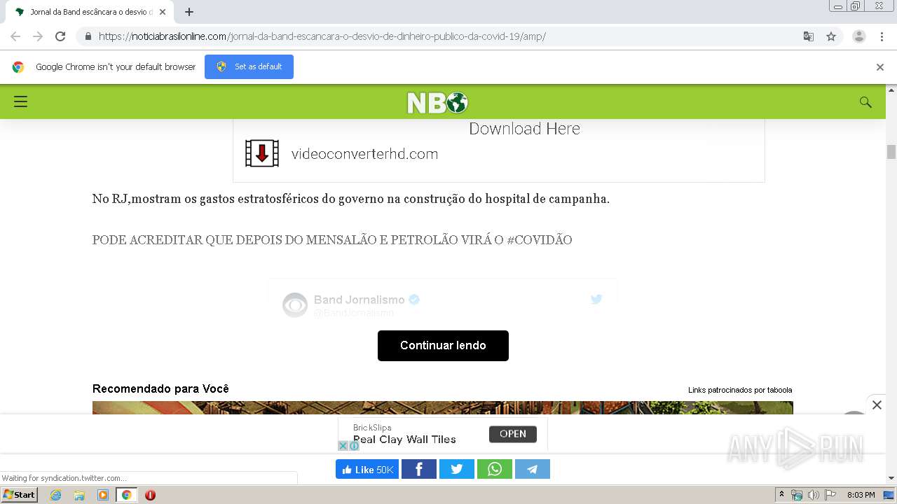Open the site search magnifier
The height and width of the screenshot is (504, 897).
[x=865, y=102]
